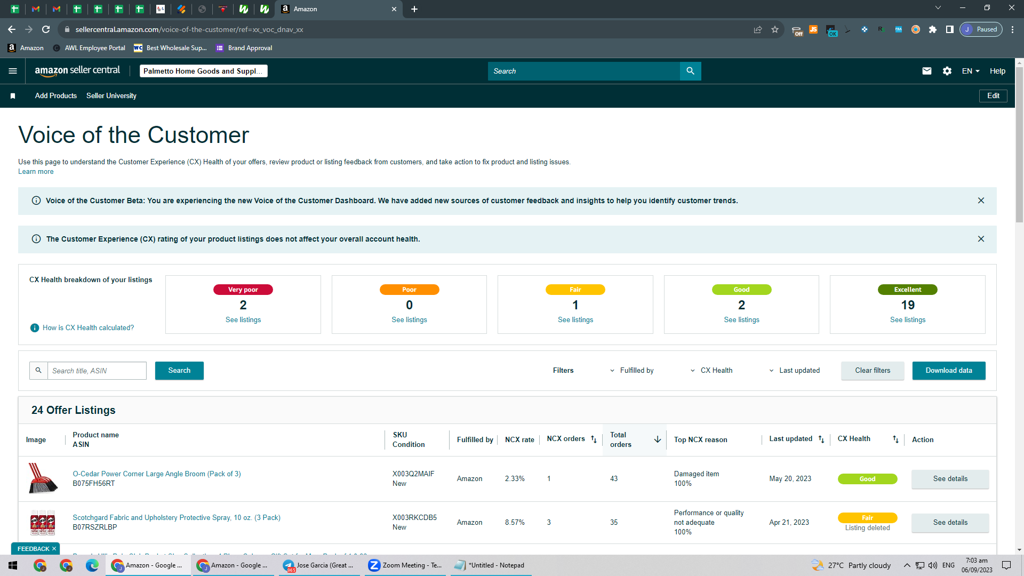Open the browser tab search chevron
Image resolution: width=1024 pixels, height=576 pixels.
coord(938,8)
